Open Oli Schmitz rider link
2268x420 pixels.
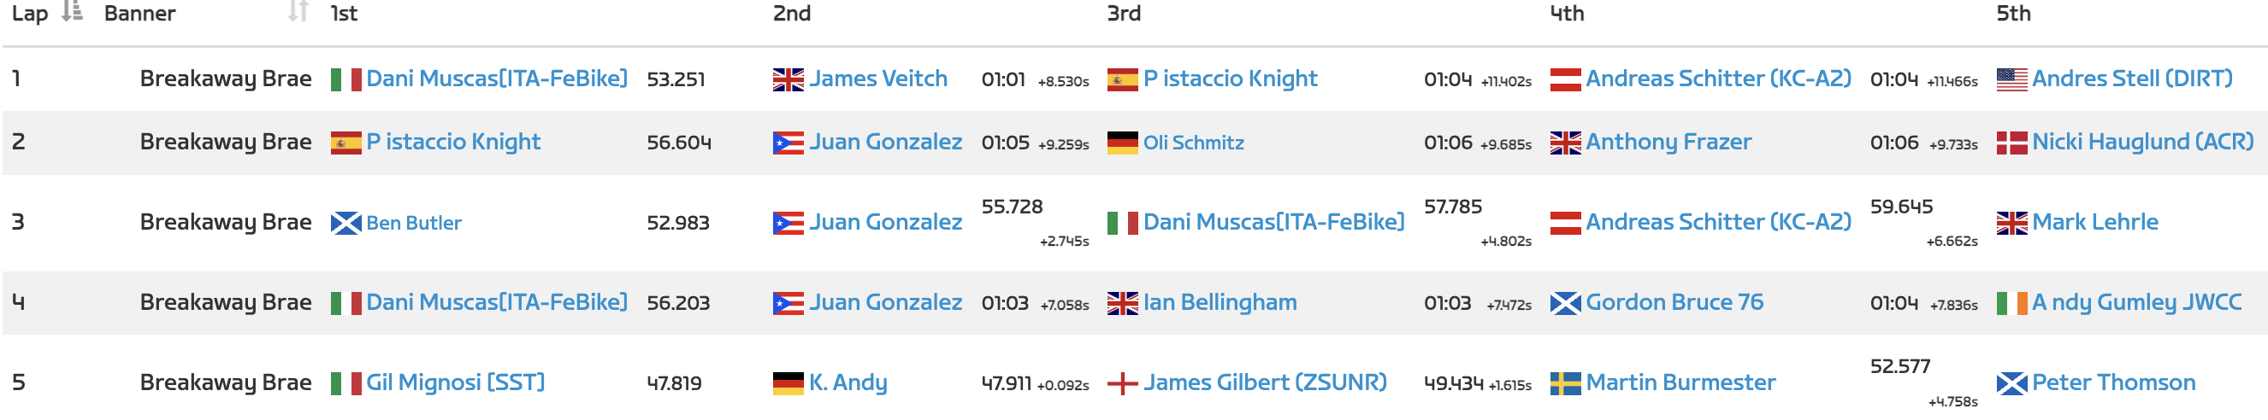1193,143
